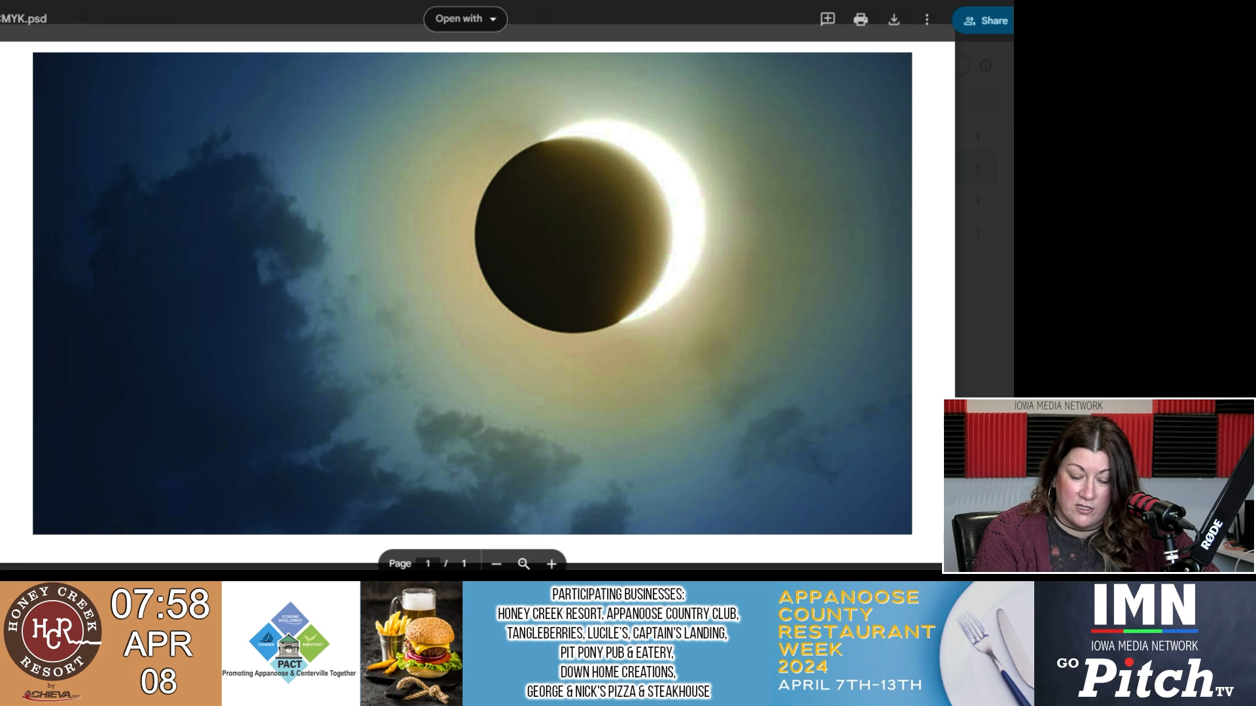1256x706 pixels.
Task: Open the more actions three-dot menu
Action: (927, 20)
